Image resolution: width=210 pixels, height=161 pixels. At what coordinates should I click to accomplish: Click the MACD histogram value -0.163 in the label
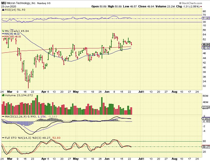tap(52, 116)
